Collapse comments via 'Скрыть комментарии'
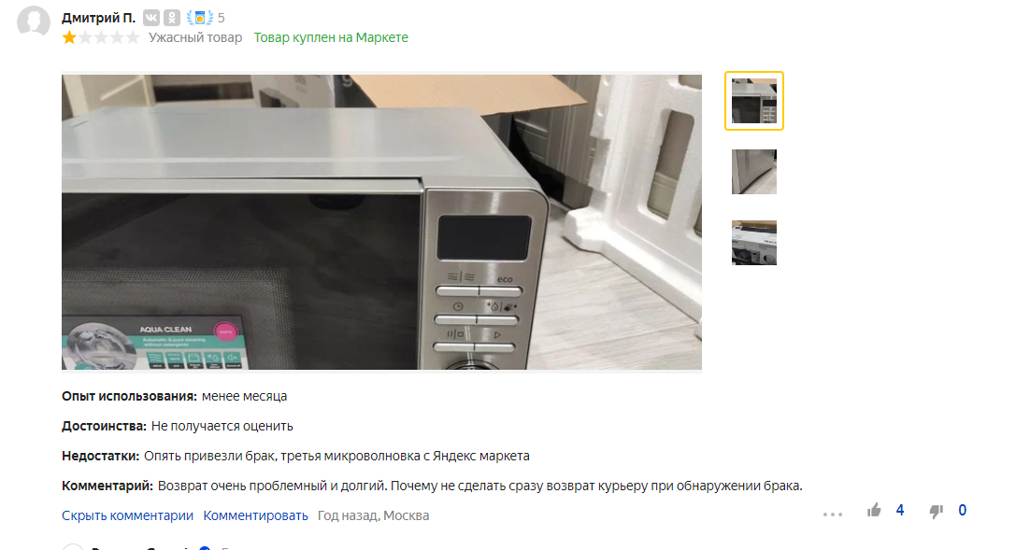This screenshot has width=1016, height=550. coord(128,515)
